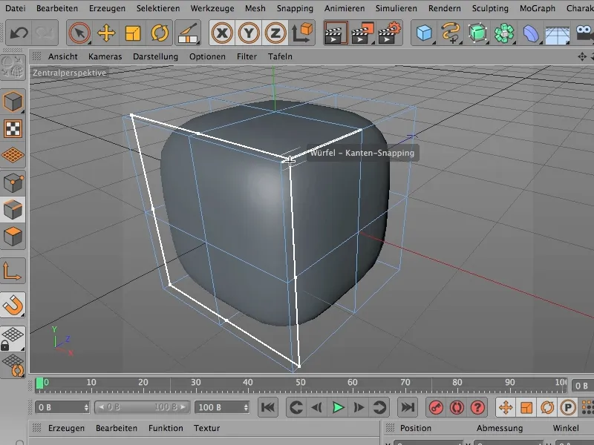The image size is (594, 445).
Task: Click the viewport move navigation icon
Action: (x=582, y=57)
